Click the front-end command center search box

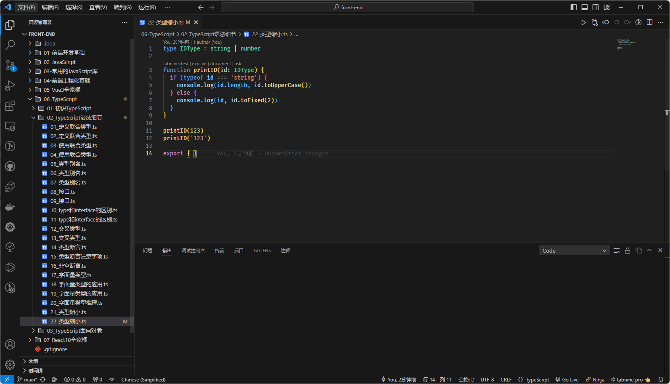[347, 7]
